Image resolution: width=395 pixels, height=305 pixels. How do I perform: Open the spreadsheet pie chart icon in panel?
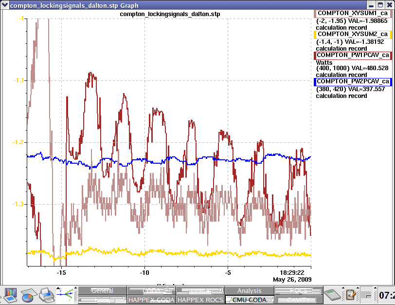click(x=29, y=295)
